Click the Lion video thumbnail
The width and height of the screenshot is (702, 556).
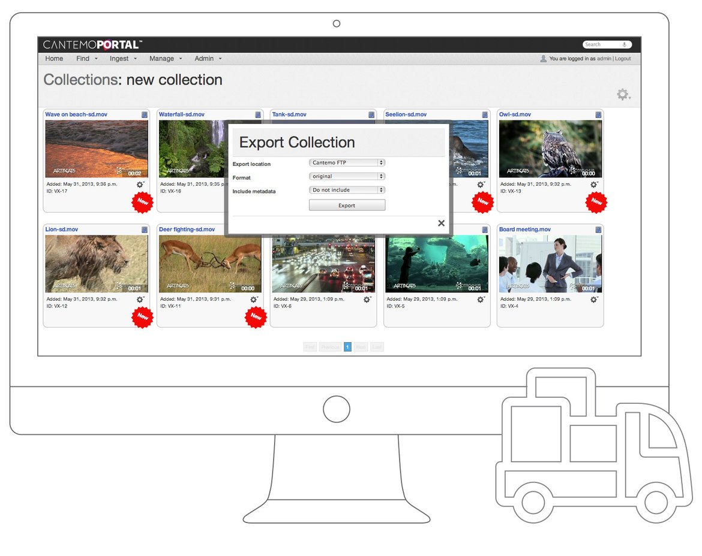click(x=96, y=264)
